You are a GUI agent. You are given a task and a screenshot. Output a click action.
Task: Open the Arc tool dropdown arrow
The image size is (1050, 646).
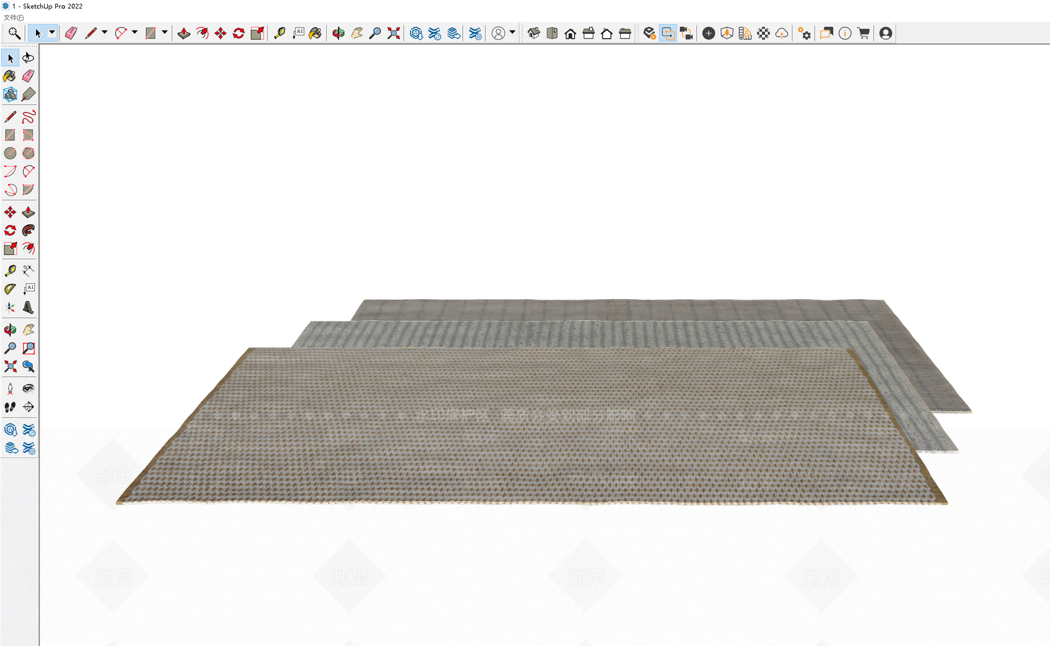click(x=135, y=32)
